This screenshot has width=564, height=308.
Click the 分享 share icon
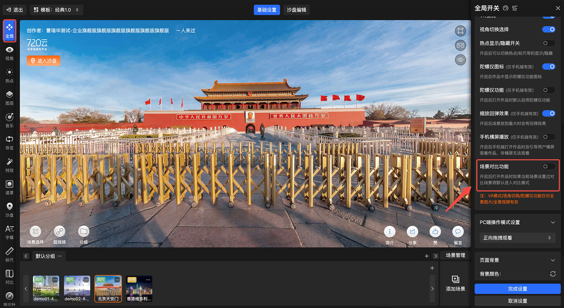click(x=412, y=232)
